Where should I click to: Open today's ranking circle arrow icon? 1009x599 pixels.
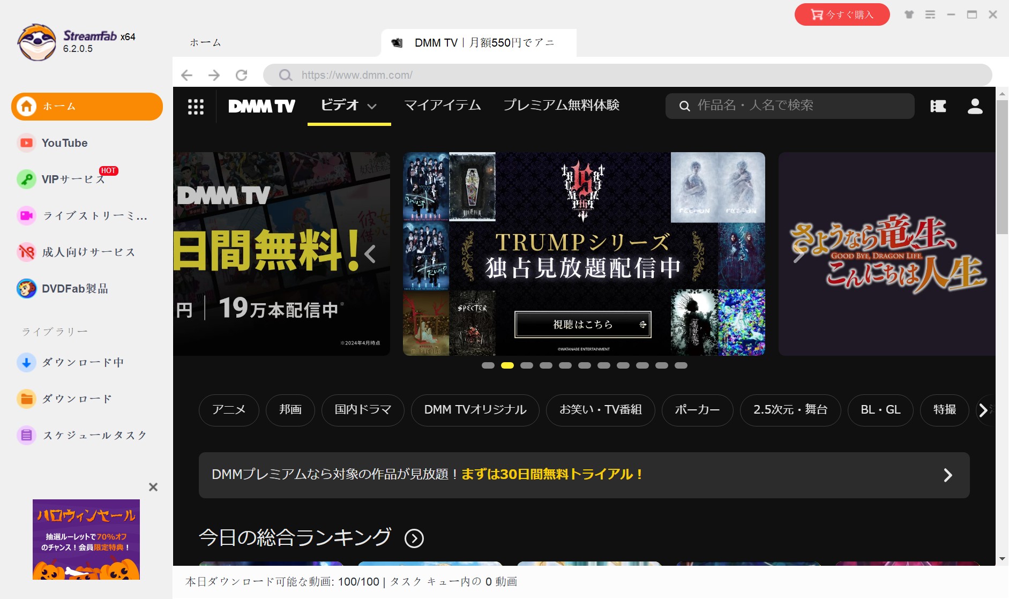414,538
